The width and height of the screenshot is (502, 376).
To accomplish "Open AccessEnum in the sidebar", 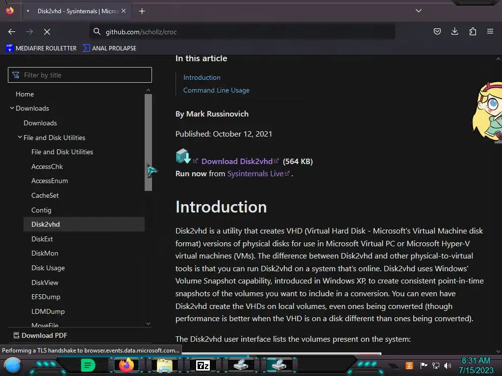I will click(50, 181).
